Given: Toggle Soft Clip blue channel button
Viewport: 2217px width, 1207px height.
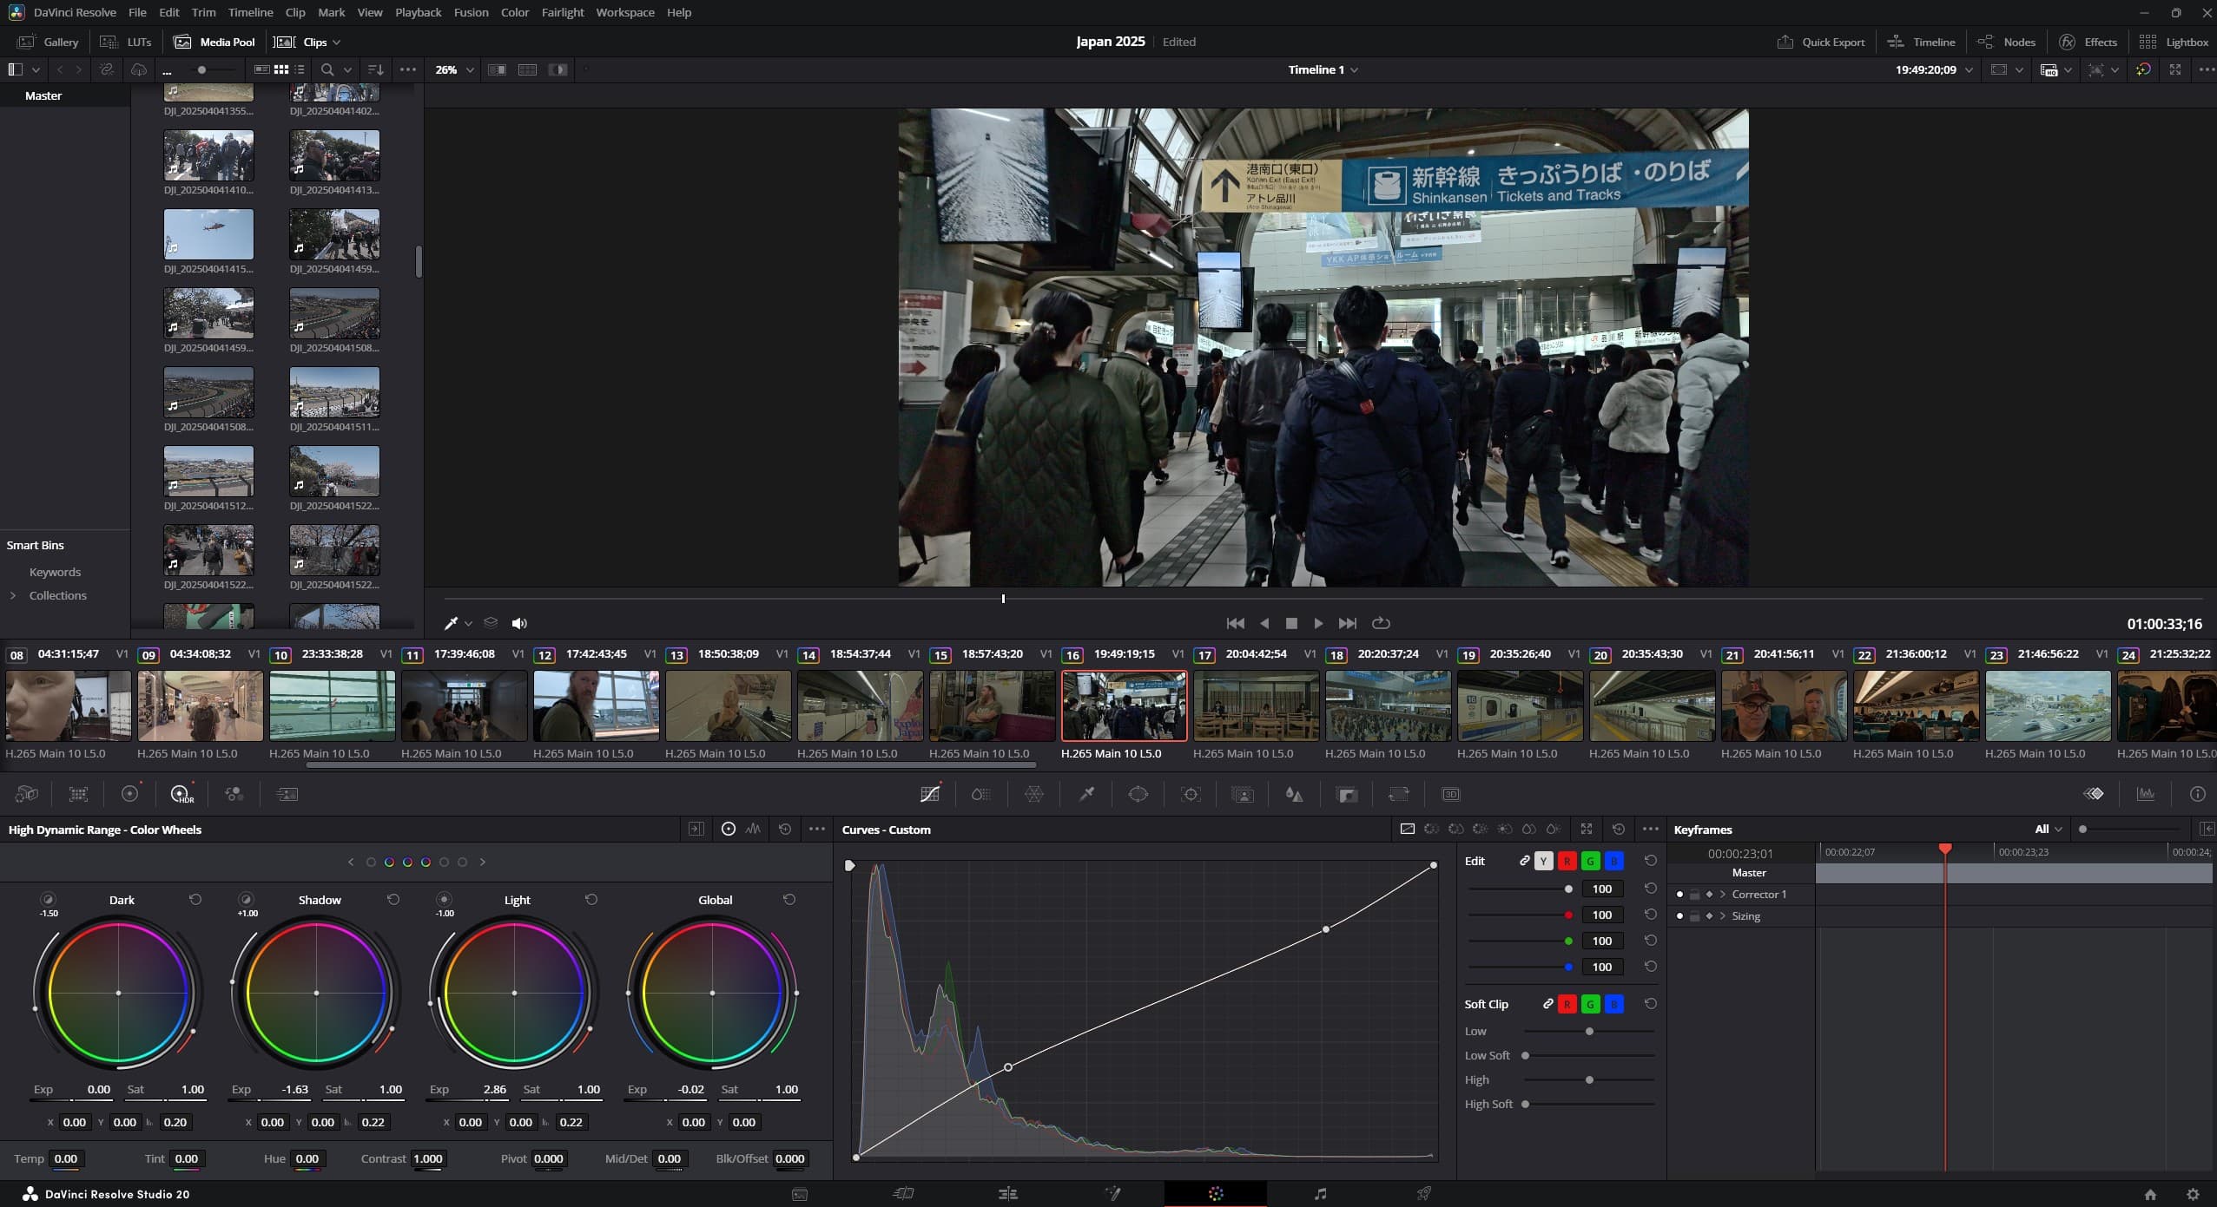Looking at the screenshot, I should coord(1613,1004).
